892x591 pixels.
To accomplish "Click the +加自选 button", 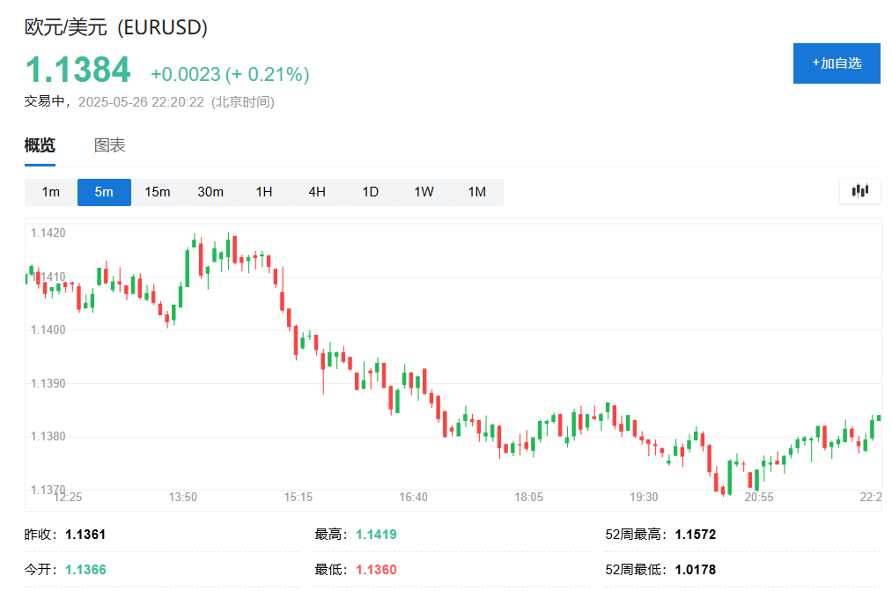I will click(837, 63).
